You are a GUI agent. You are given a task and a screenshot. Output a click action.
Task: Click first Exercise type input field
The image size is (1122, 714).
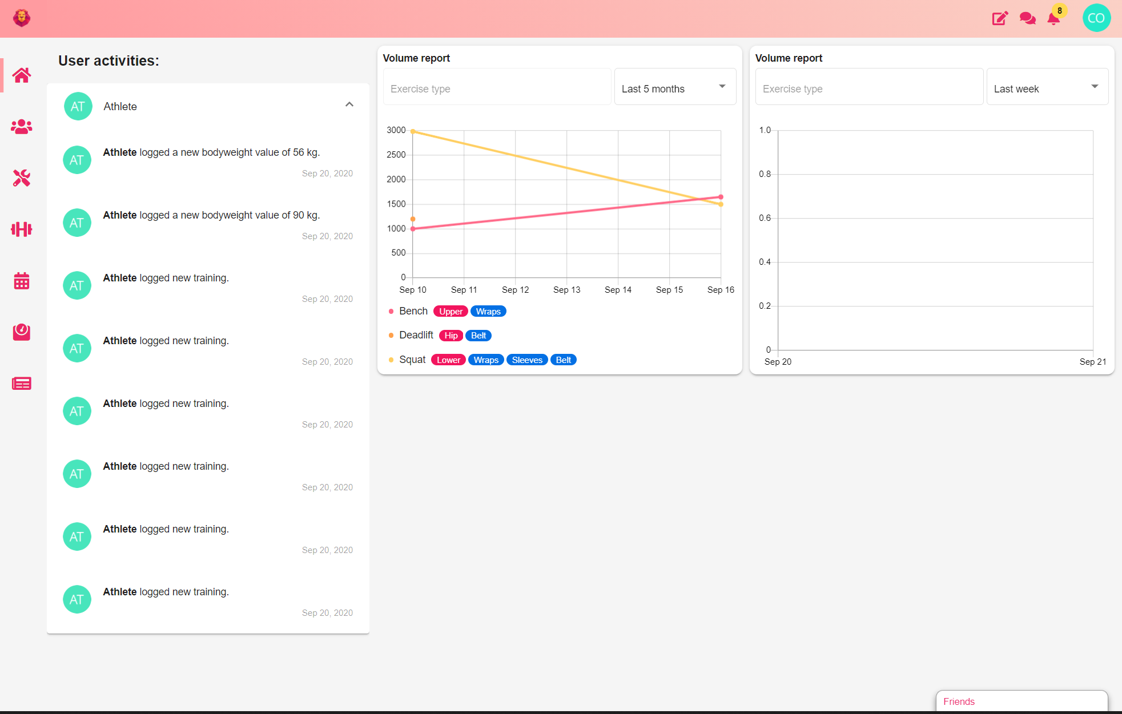(x=497, y=88)
